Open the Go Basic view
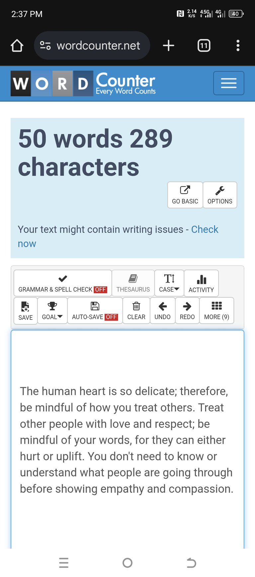Screen dimensions: 255x577 point(185,195)
